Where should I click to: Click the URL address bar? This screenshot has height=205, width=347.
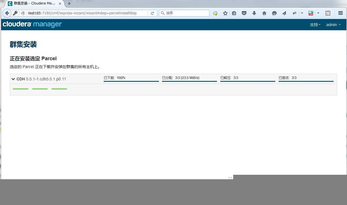click(x=87, y=13)
